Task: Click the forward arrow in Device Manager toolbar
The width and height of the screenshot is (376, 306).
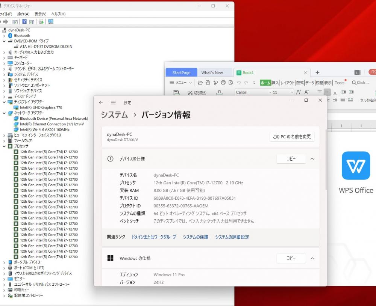Action: [x=5, y=21]
